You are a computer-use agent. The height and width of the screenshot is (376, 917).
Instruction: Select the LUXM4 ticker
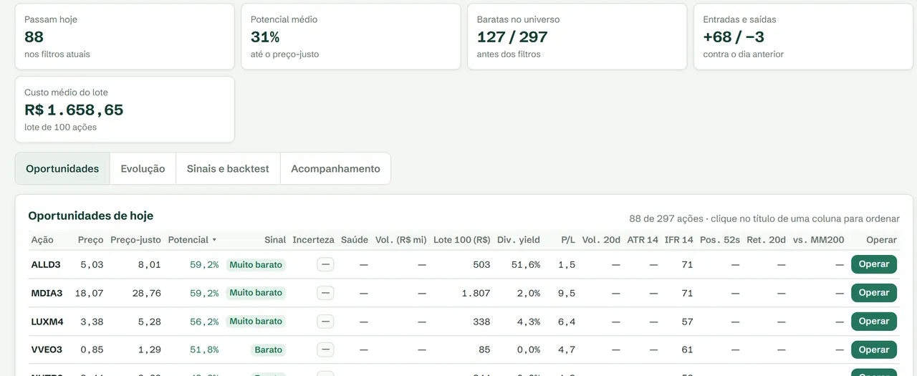47,322
